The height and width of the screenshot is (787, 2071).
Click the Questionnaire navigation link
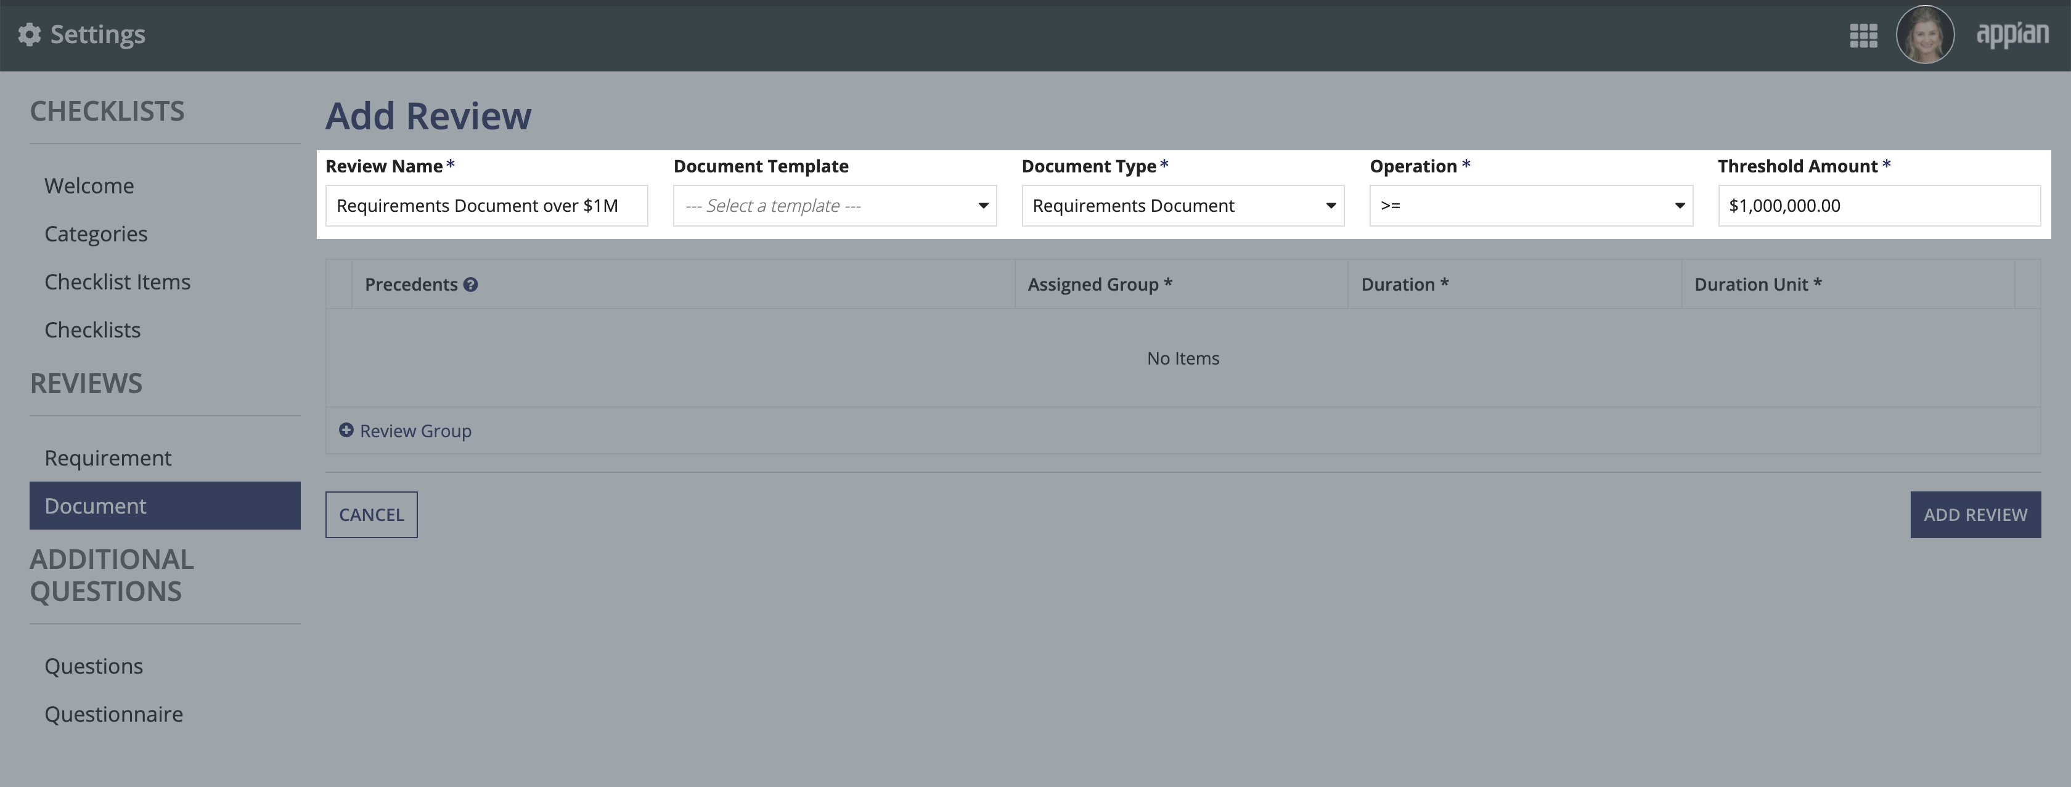click(113, 712)
